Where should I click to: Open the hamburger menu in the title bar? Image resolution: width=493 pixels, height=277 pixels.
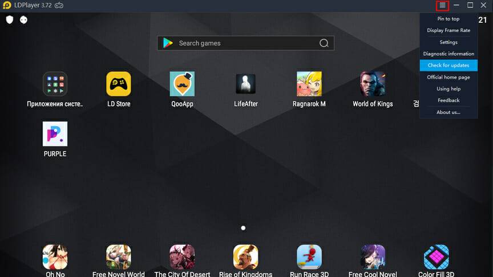[x=442, y=5]
